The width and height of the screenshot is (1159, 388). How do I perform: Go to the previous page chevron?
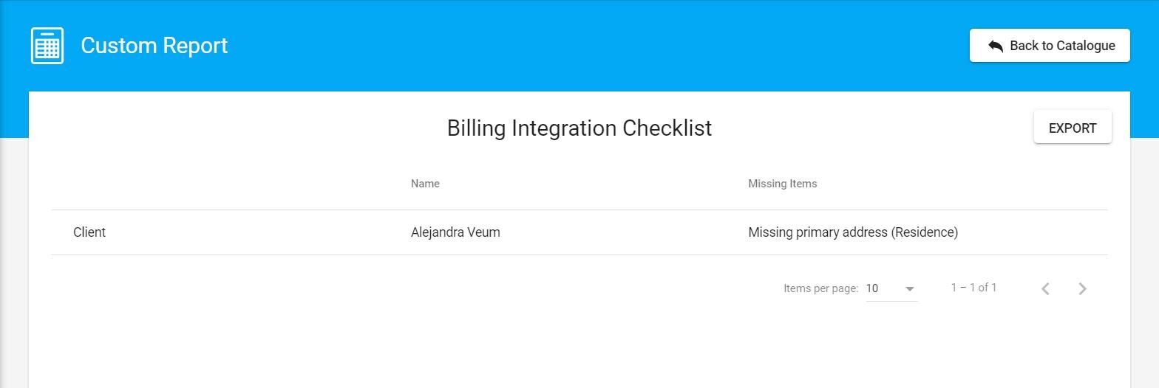[1045, 288]
